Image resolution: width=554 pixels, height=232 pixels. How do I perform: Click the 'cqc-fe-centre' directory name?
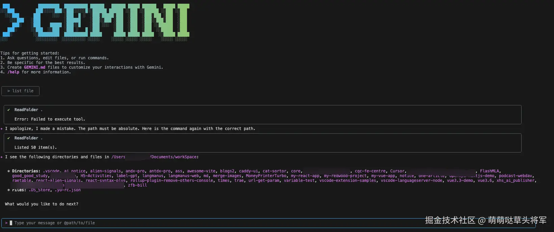pos(370,171)
